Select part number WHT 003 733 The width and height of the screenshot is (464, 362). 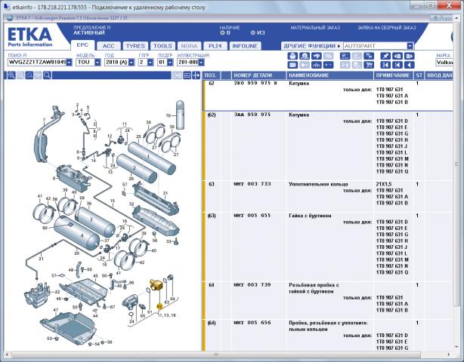point(252,184)
